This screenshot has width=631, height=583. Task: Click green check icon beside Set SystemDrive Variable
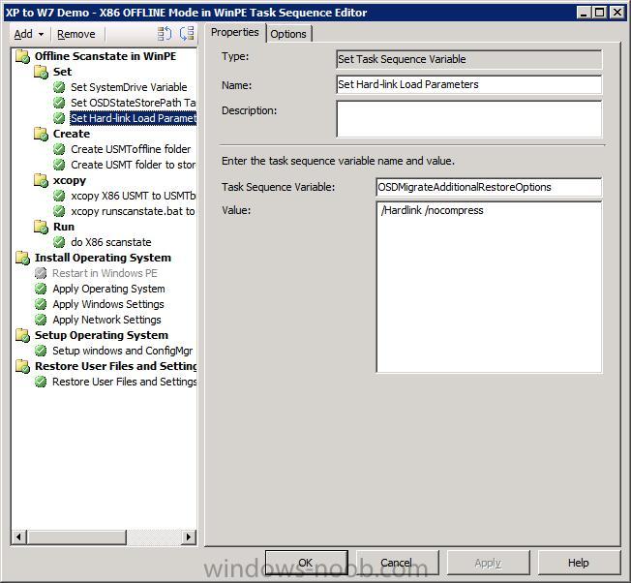59,87
